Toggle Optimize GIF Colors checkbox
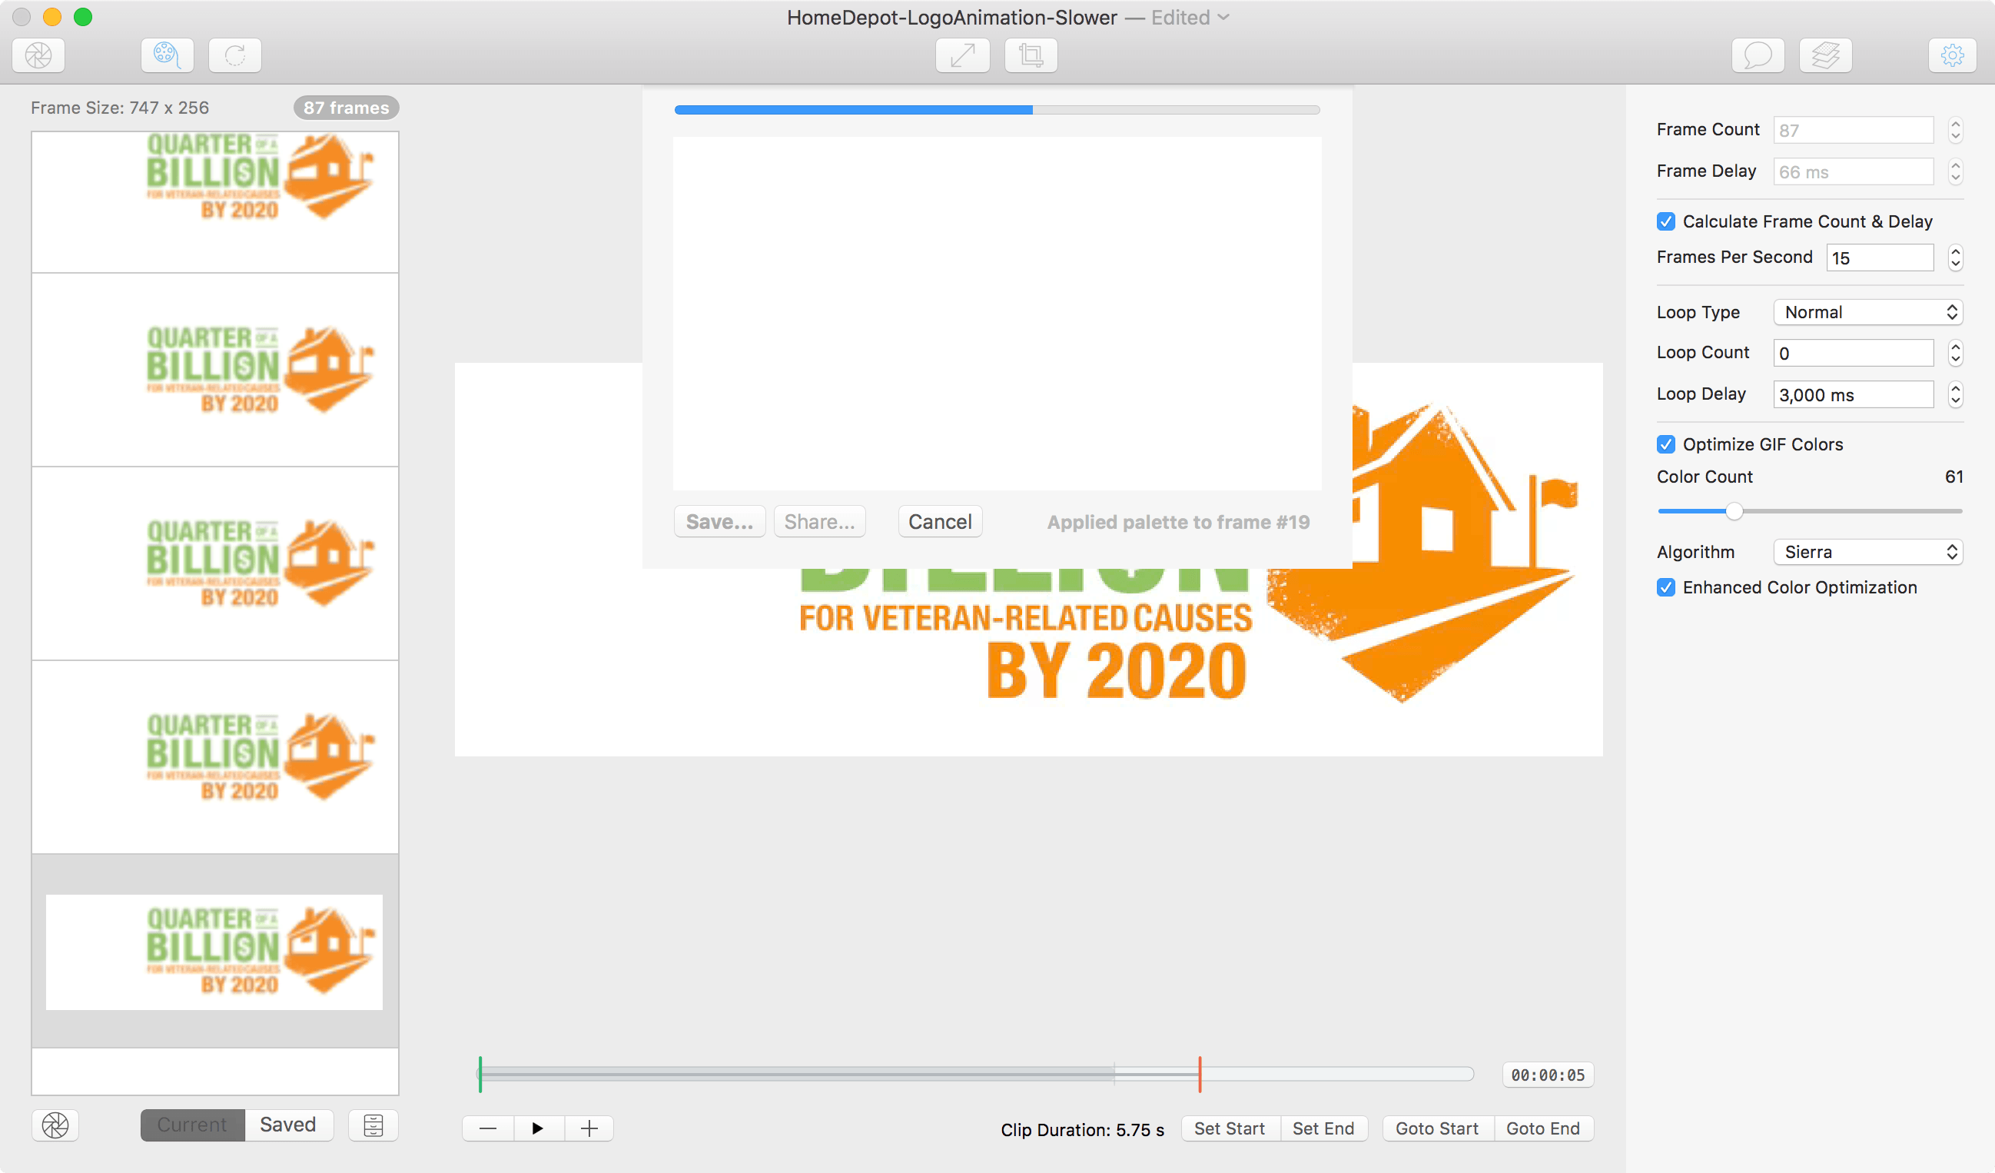 coord(1665,444)
